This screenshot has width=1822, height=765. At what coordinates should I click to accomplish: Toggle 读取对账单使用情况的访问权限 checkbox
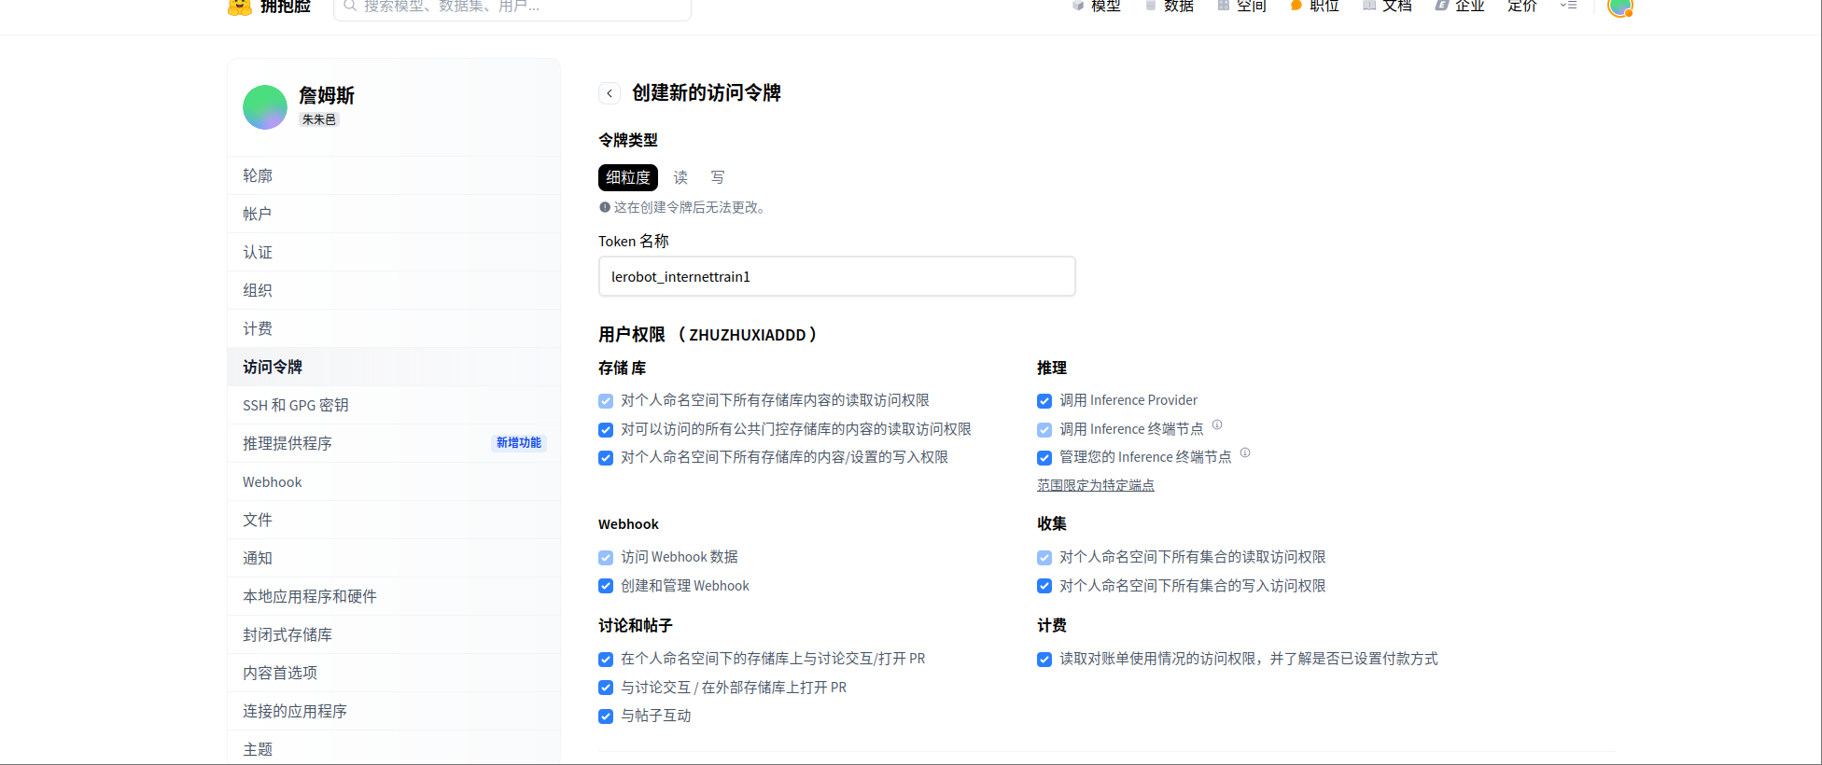coord(1044,660)
